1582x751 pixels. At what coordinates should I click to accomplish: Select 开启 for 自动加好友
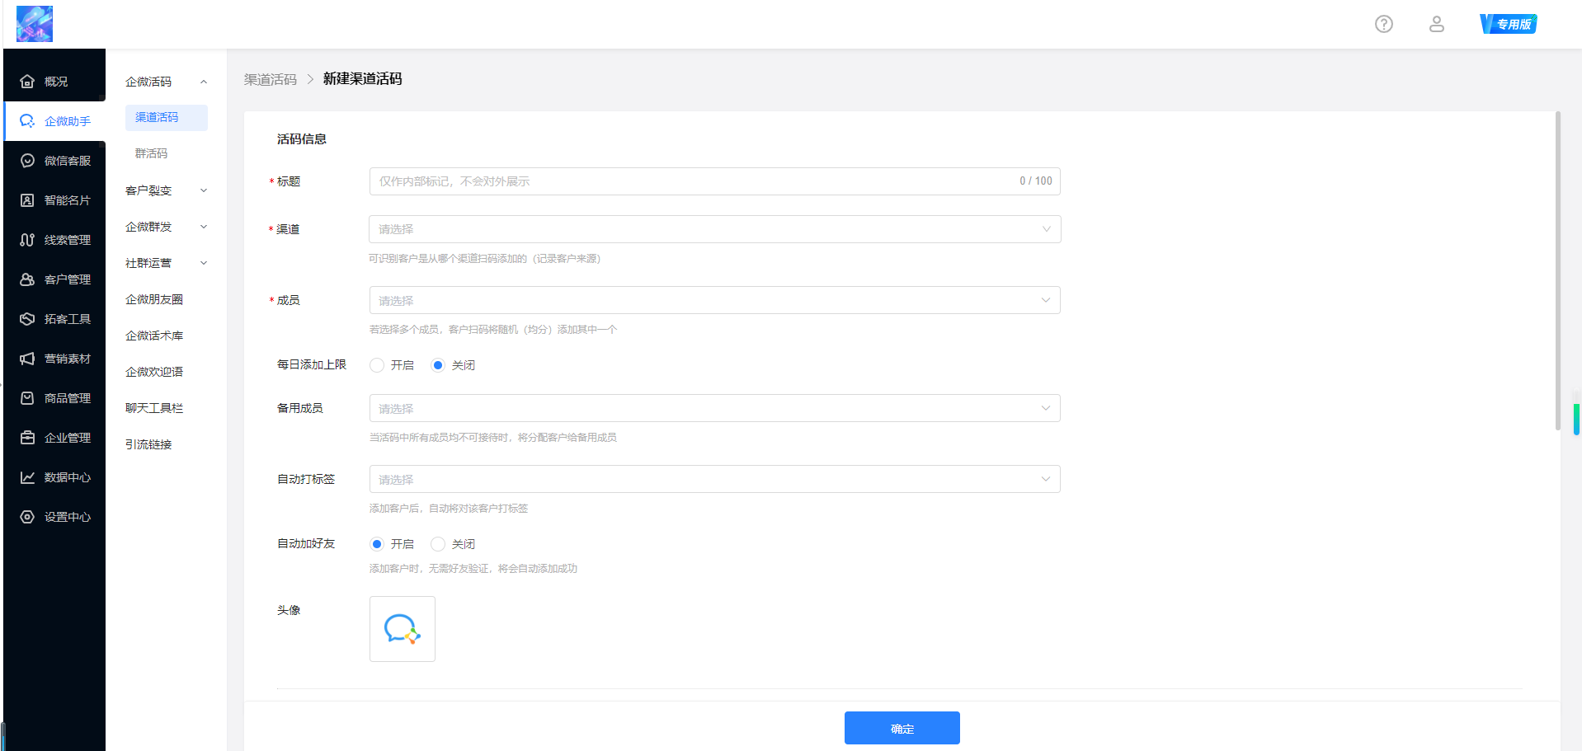click(377, 544)
